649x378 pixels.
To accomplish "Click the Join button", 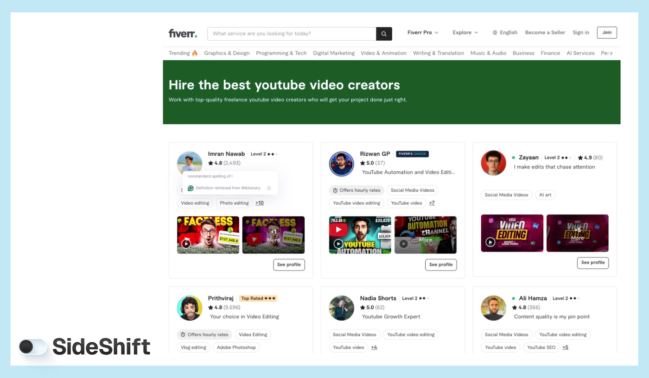I will click(606, 32).
